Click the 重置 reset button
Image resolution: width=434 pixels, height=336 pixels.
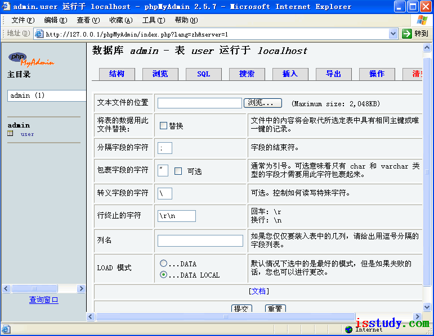coord(275,308)
